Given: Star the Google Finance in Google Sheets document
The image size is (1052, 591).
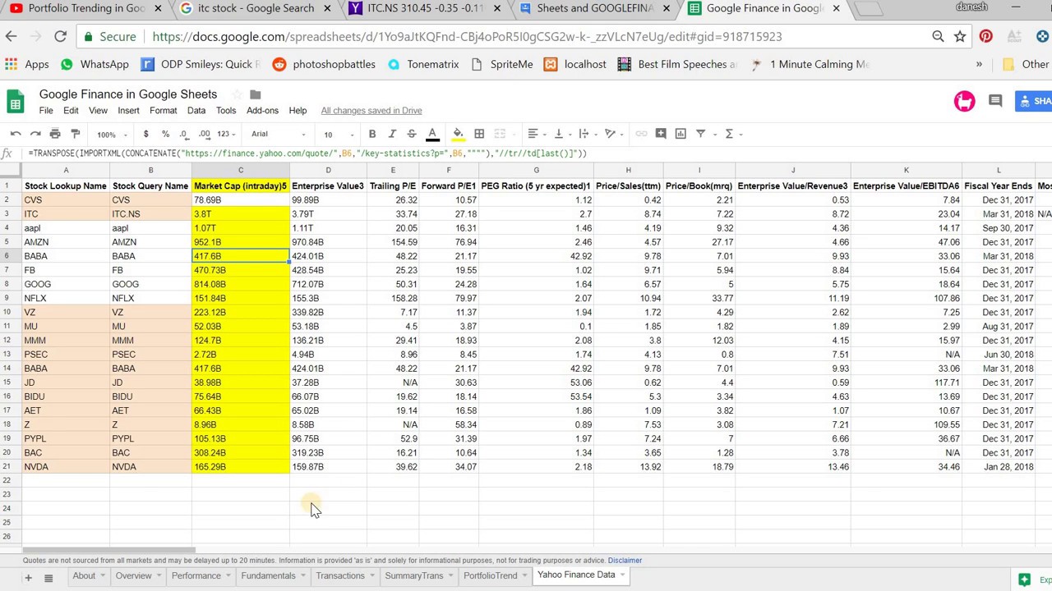Looking at the screenshot, I should (236, 94).
